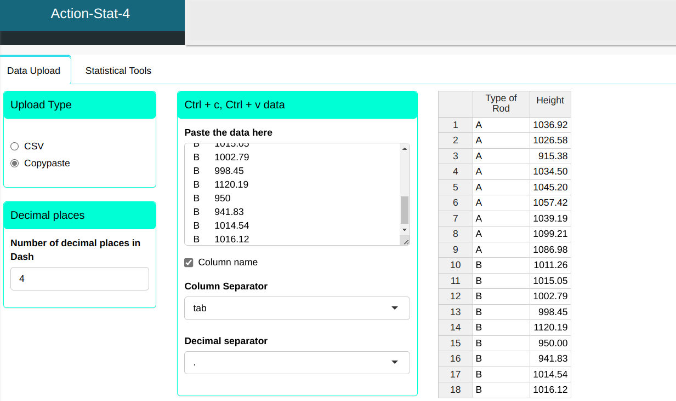Open the Column Separator dropdown
Viewport: 676px width, 401px height.
pyautogui.click(x=297, y=308)
